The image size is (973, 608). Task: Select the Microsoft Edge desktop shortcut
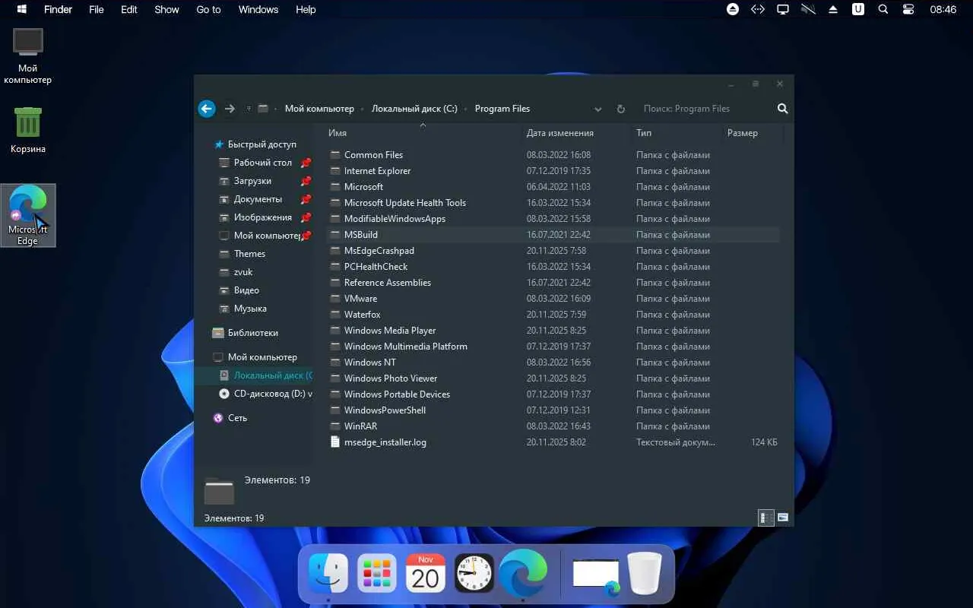click(28, 215)
